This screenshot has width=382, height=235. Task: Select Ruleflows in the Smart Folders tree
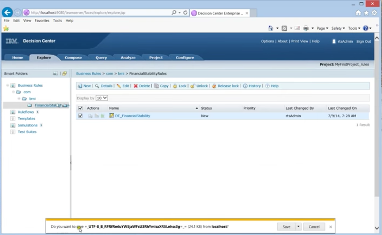click(x=25, y=112)
